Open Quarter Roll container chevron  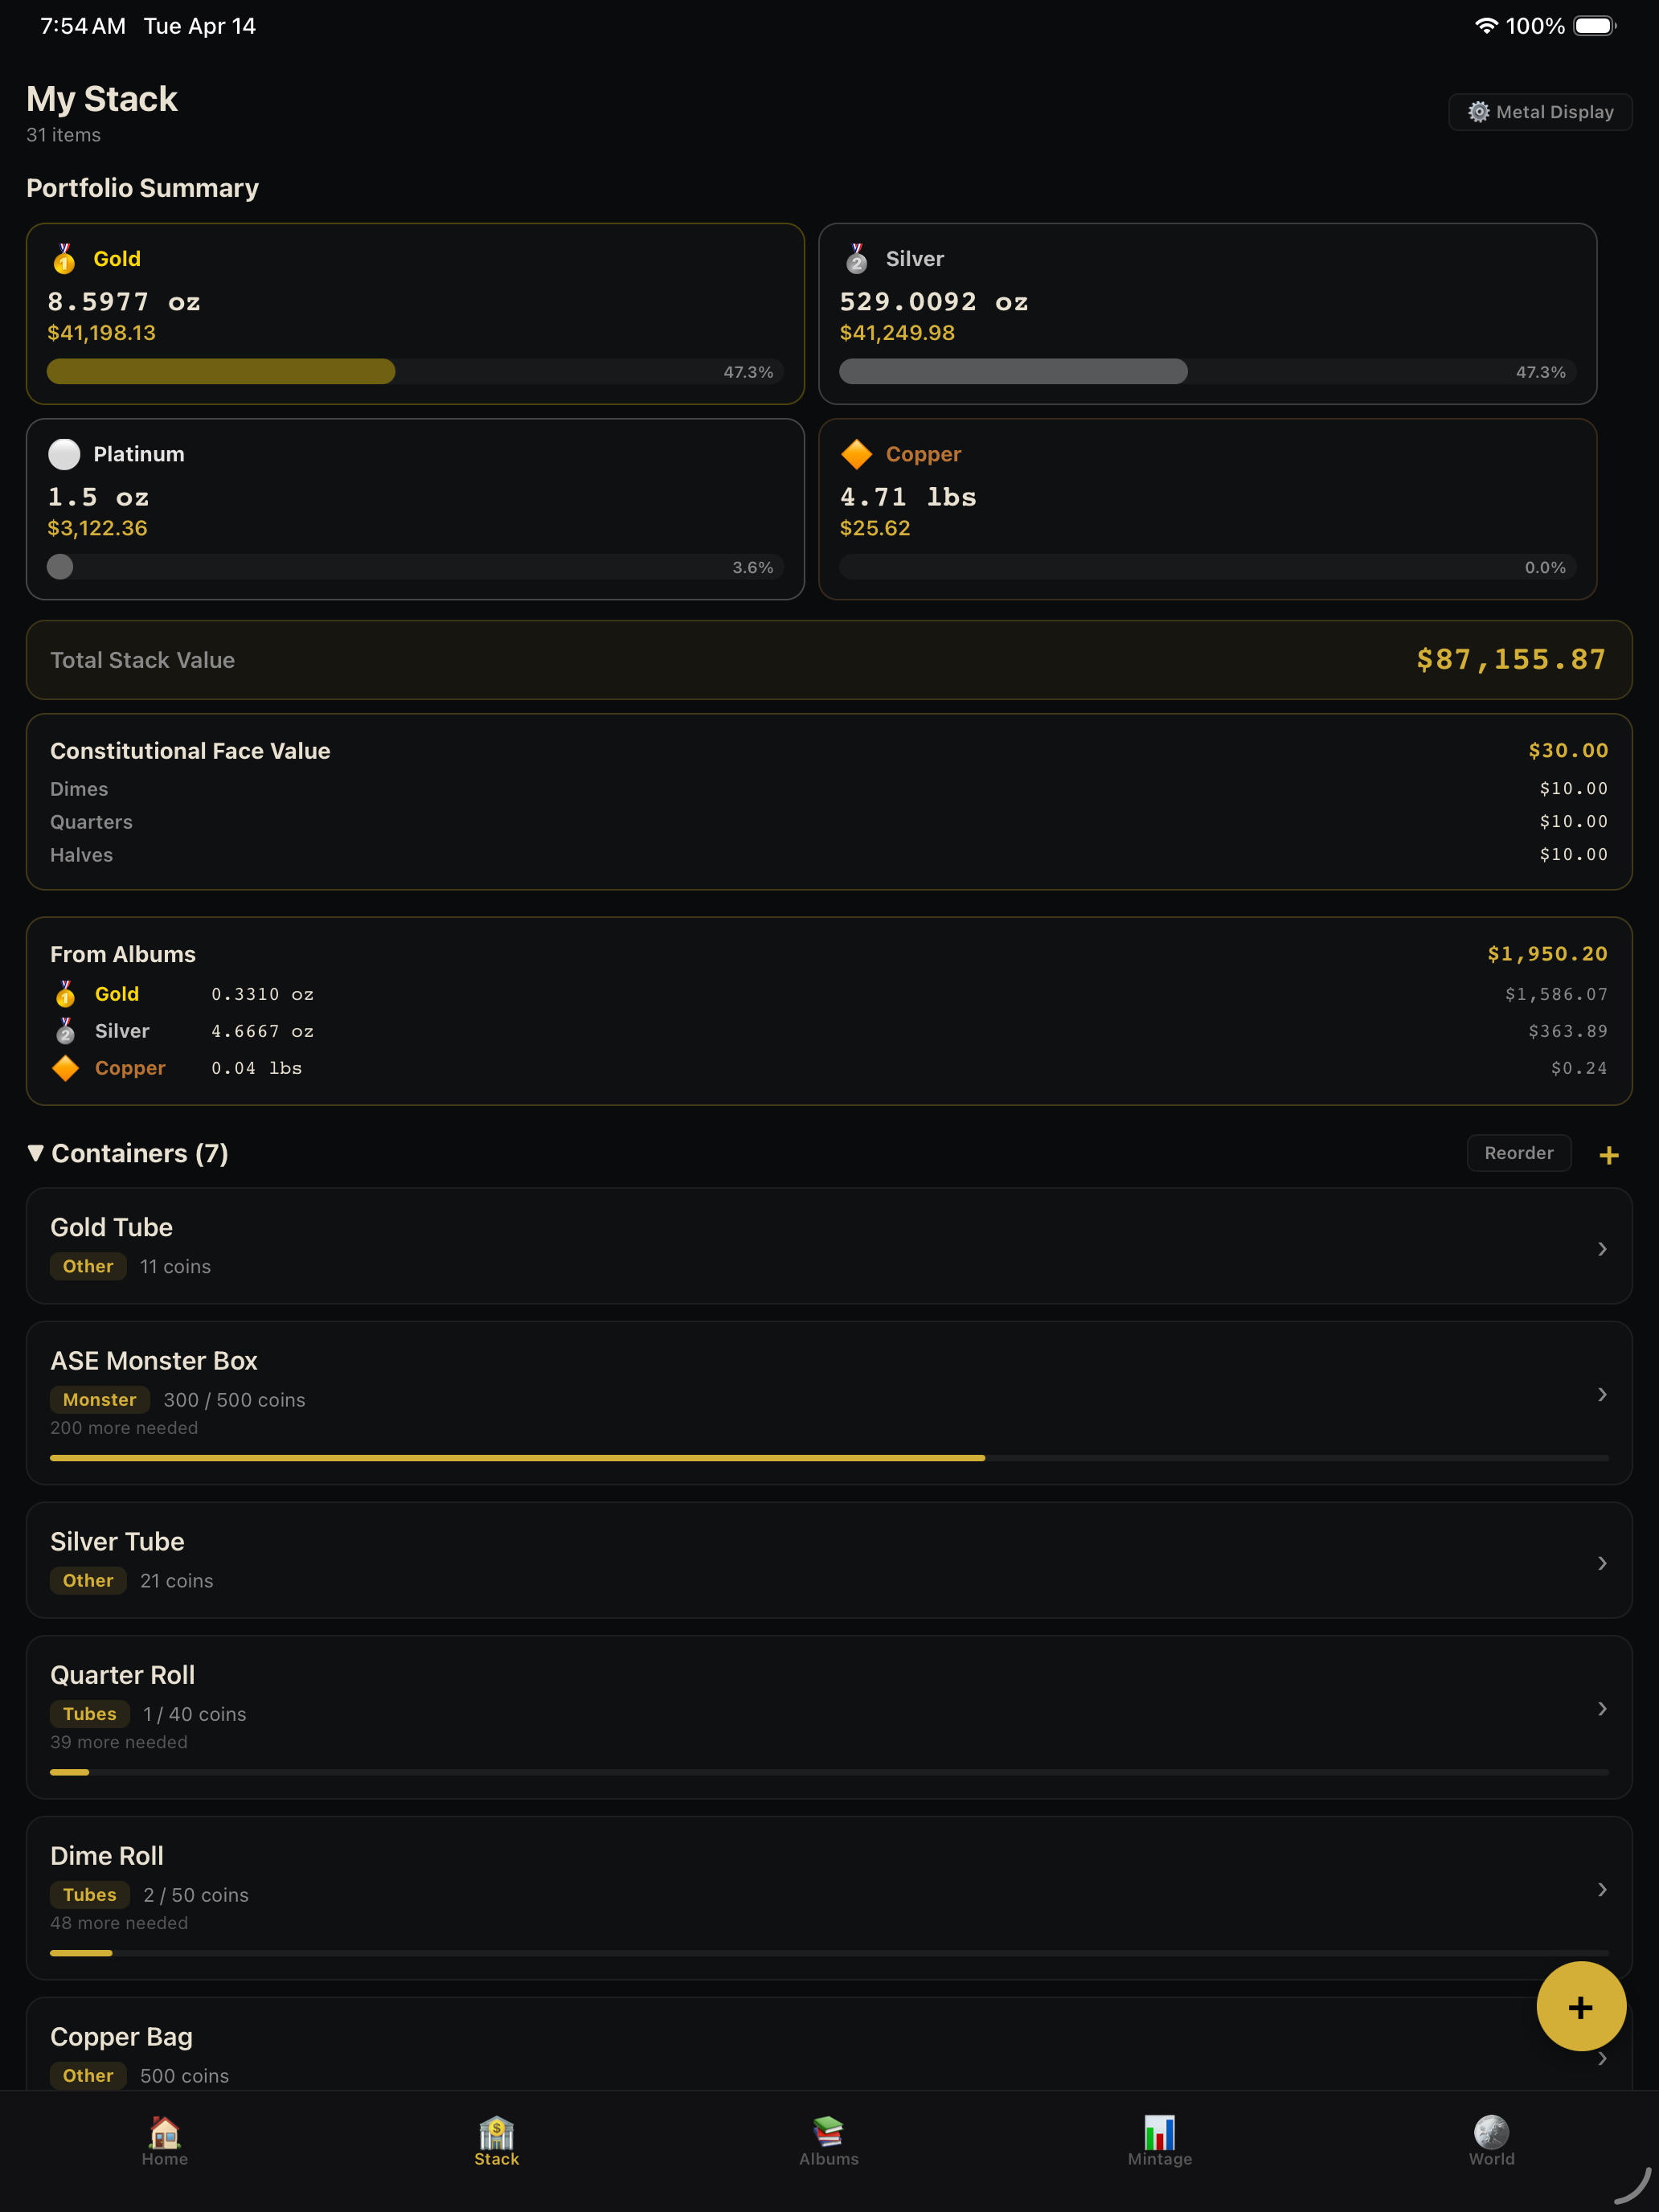pos(1602,1709)
